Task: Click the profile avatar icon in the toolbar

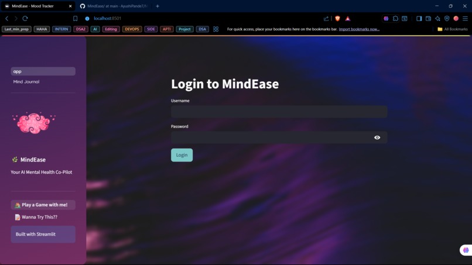Action: pyautogui.click(x=456, y=18)
